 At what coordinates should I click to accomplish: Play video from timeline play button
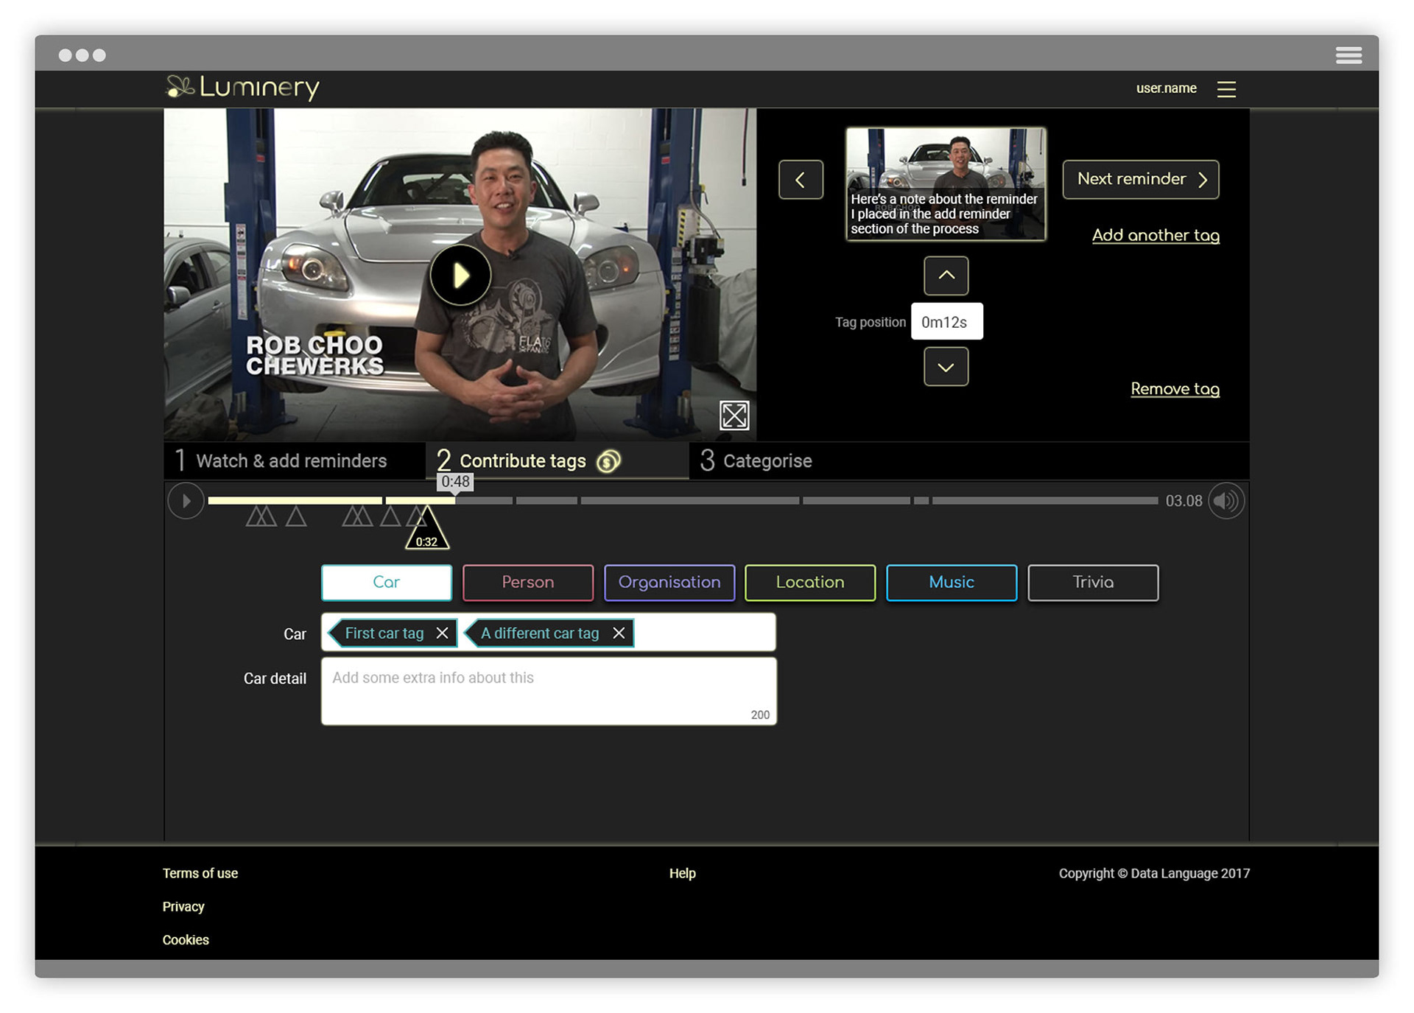pos(186,501)
